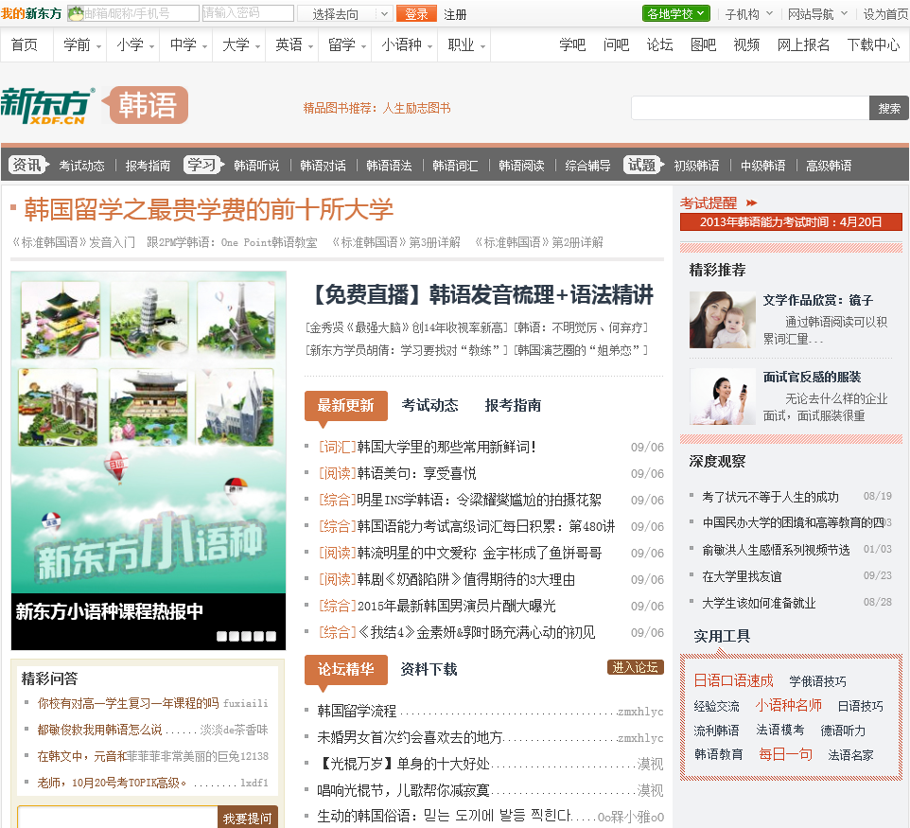Image resolution: width=910 pixels, height=828 pixels.
Task: Open 大学生该如何准备就业 article
Action: 759,604
